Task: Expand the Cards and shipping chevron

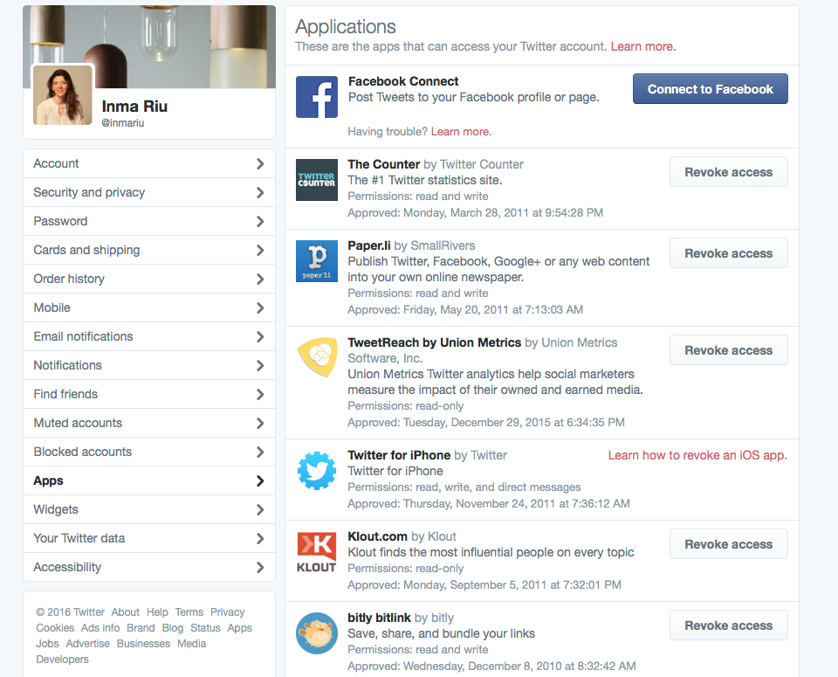Action: (x=260, y=250)
